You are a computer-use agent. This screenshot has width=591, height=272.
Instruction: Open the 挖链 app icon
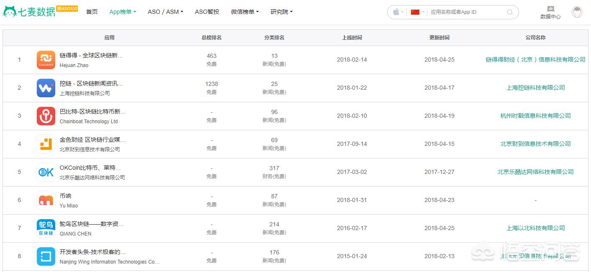(x=46, y=88)
